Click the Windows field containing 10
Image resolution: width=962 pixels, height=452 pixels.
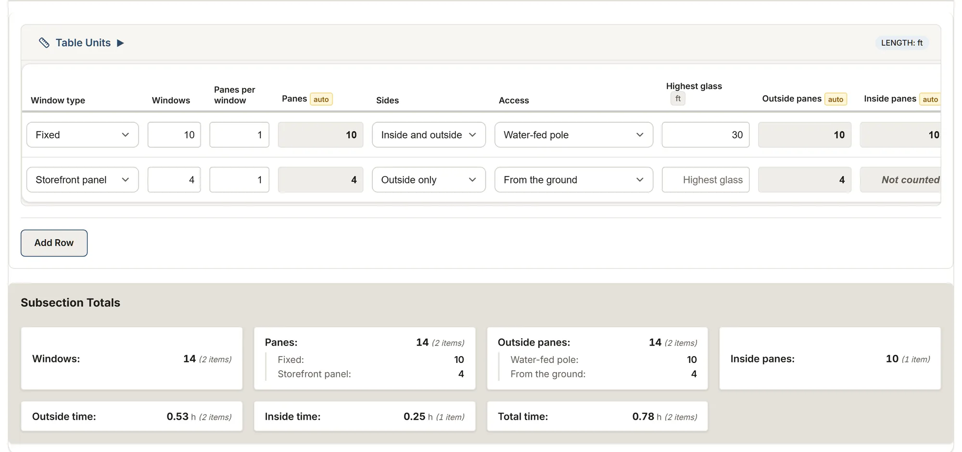point(174,135)
